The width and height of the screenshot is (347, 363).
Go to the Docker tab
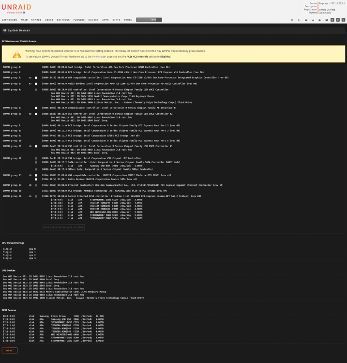93,20
